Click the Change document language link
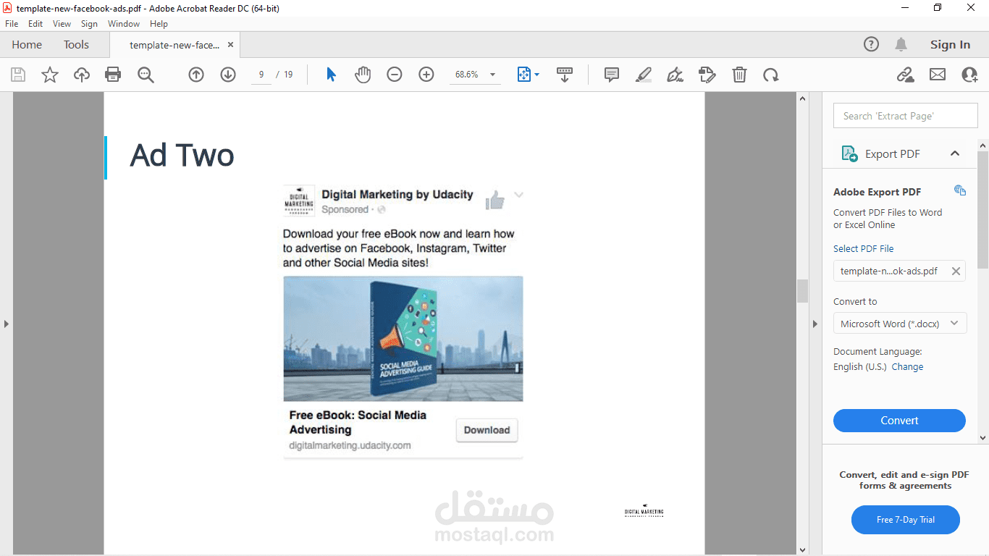 [907, 367]
